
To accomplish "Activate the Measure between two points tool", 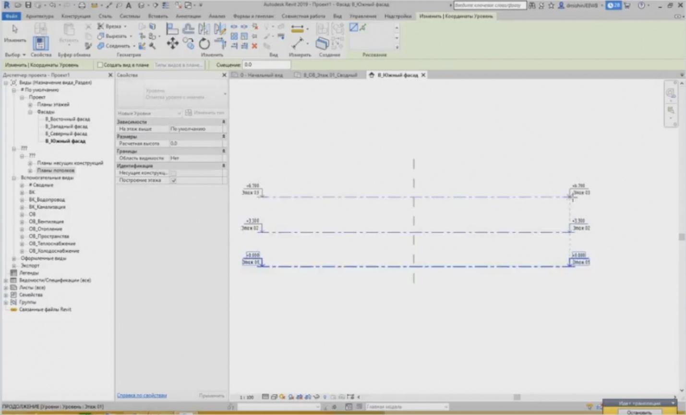I will (298, 29).
